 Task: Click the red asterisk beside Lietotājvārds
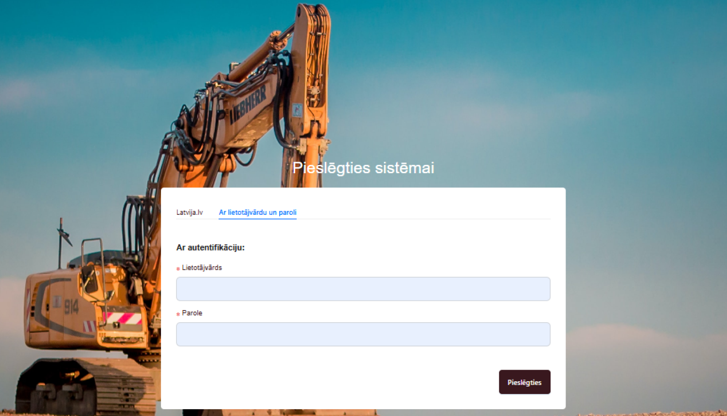[178, 268]
